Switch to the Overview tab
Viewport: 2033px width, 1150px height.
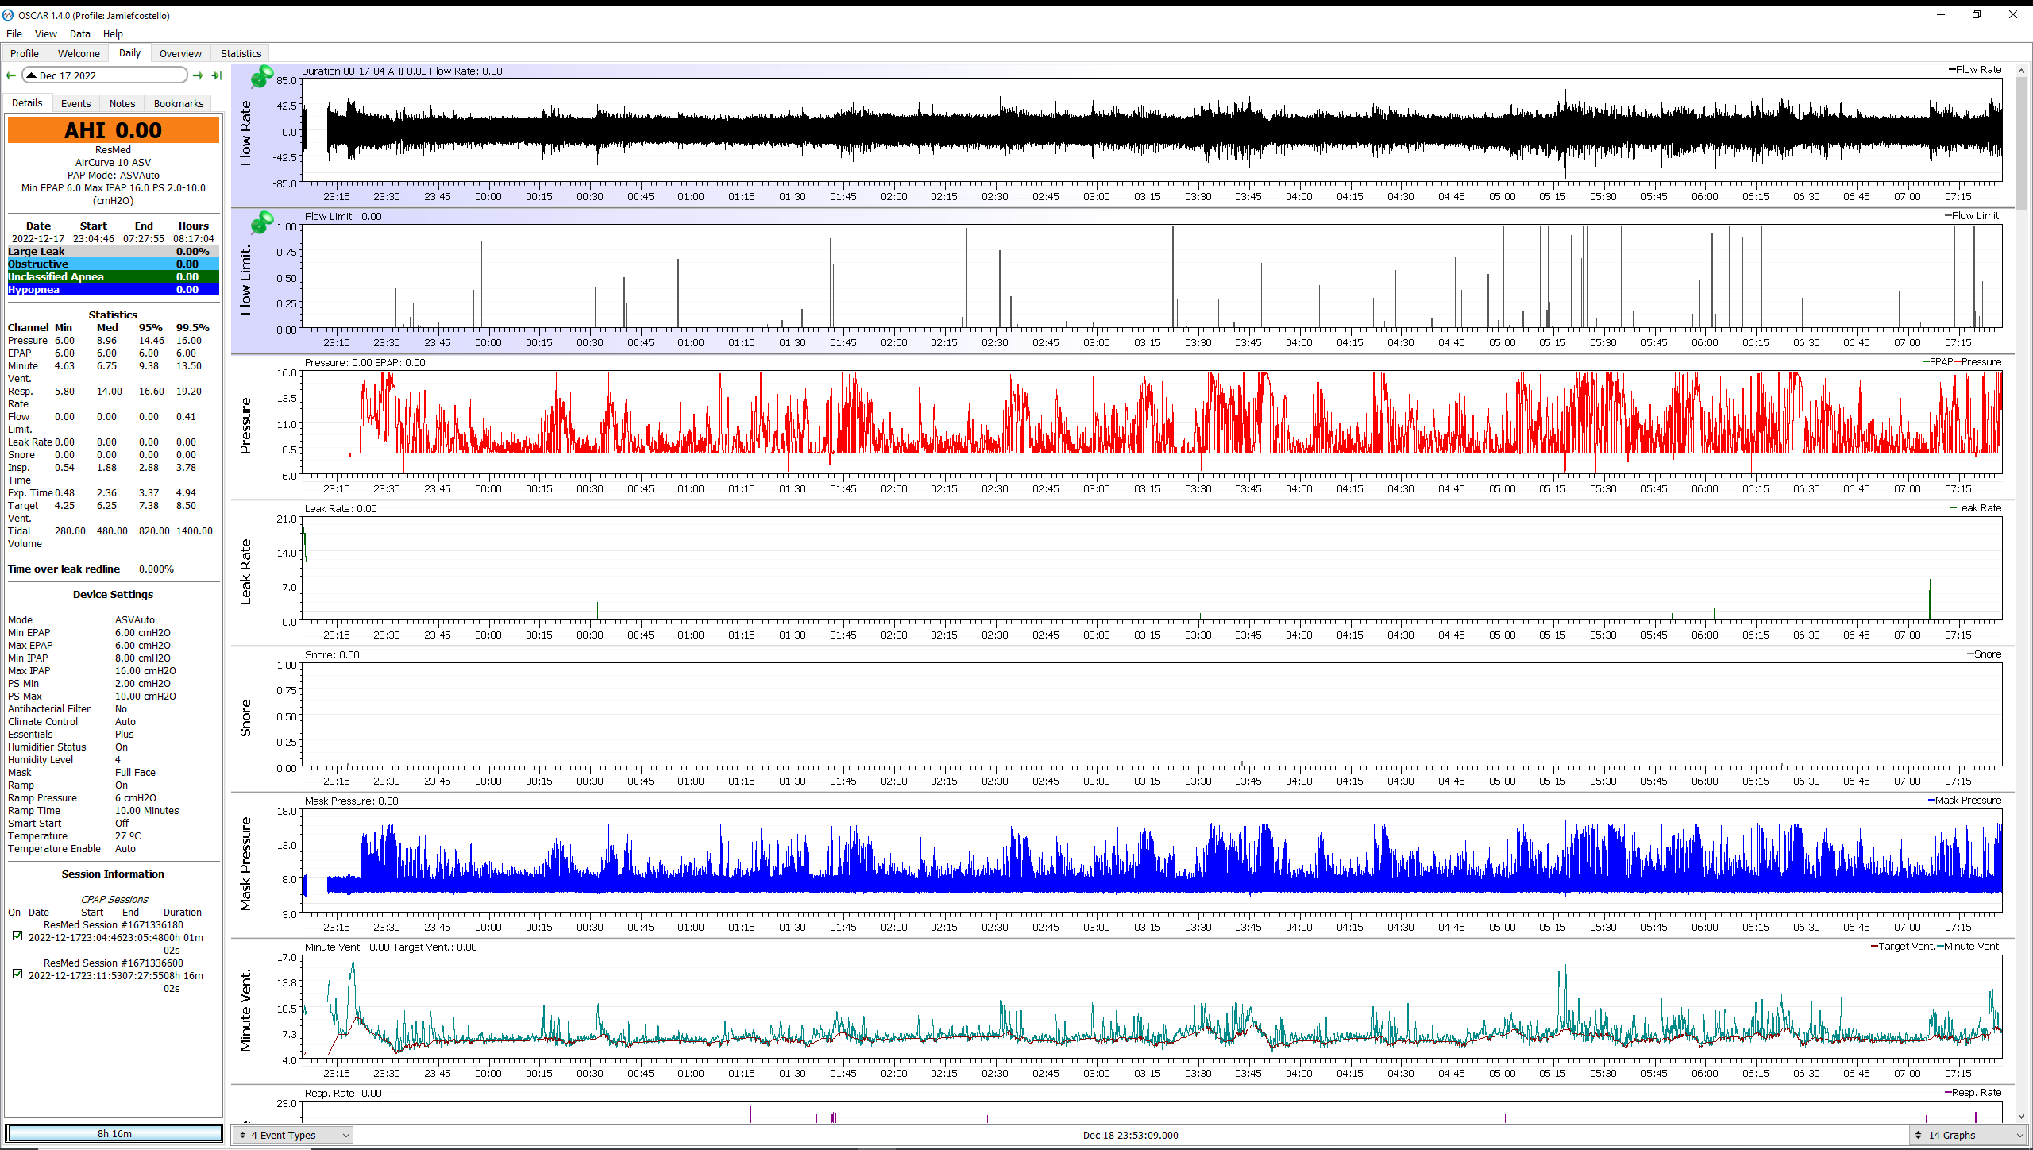point(180,53)
